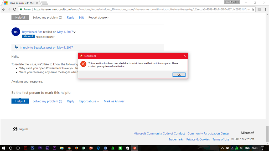Expand Report abuse dropdown beside Mark as Answer
This screenshot has width=269, height=151.
89,101
